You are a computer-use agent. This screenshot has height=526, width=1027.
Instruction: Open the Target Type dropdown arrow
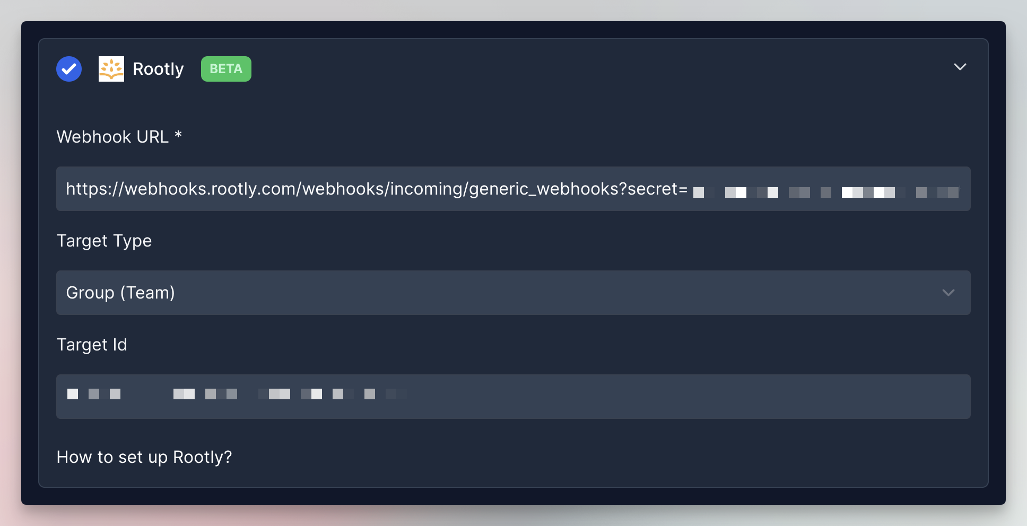(x=948, y=293)
